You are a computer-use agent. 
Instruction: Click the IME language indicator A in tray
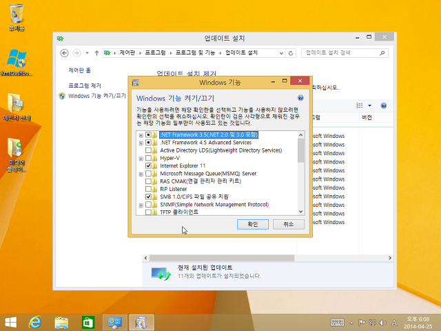394,323
